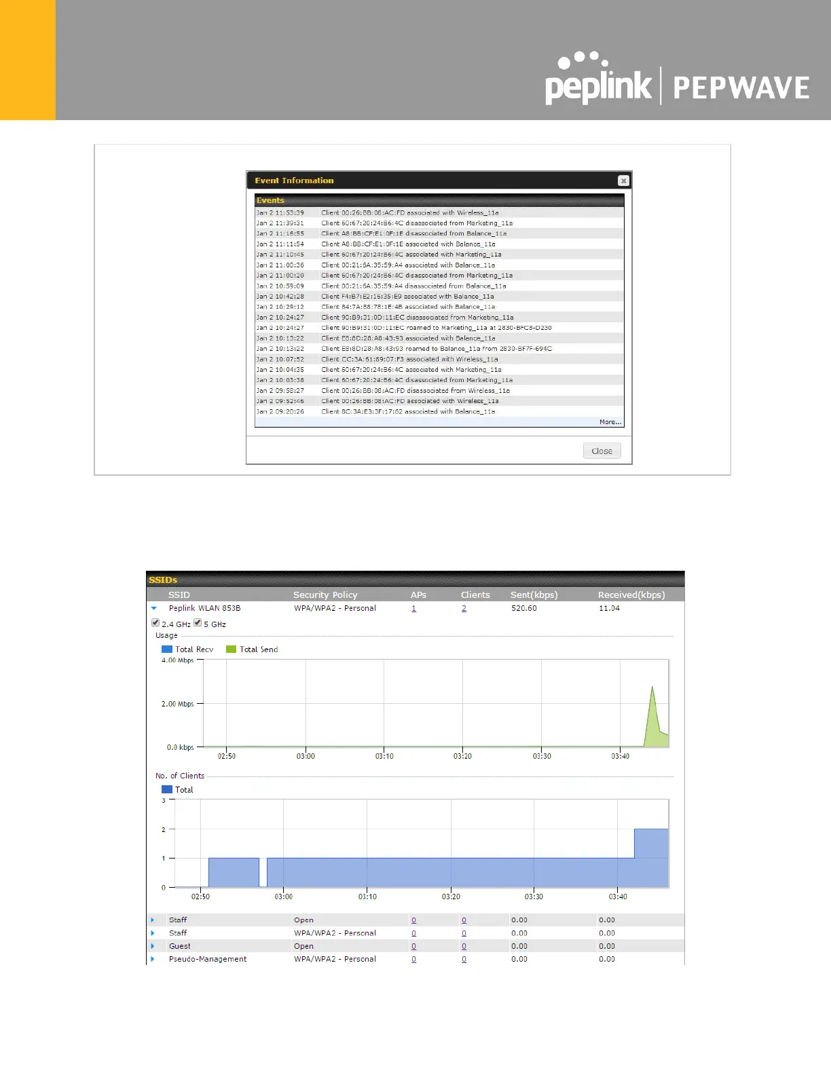Expand the Staff row with WPA/WPA2 - Personal

153,933
